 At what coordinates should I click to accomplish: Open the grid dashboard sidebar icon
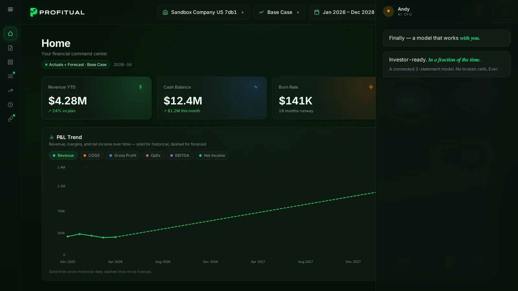10,62
